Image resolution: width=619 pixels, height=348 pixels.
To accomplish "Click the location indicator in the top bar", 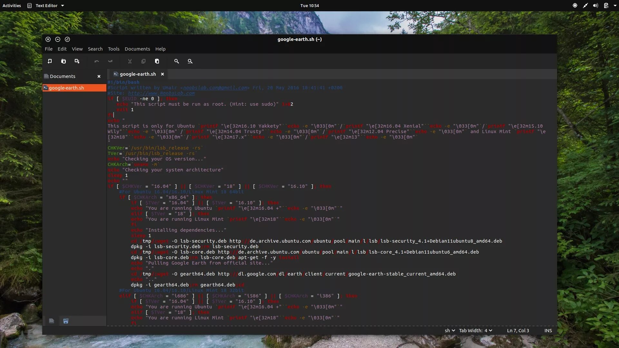I will pyautogui.click(x=575, y=5).
